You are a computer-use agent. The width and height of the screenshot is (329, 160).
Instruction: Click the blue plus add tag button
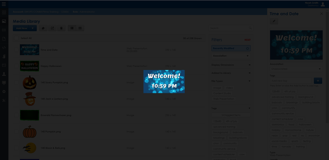(x=318, y=80)
